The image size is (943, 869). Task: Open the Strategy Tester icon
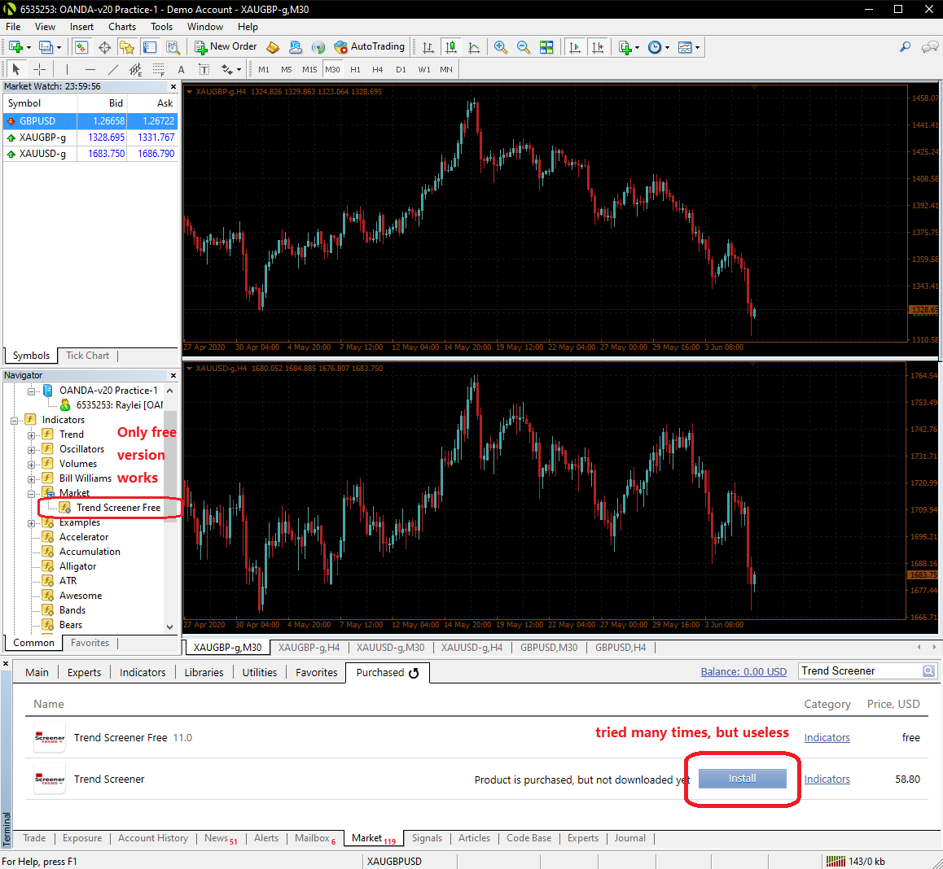tap(173, 47)
